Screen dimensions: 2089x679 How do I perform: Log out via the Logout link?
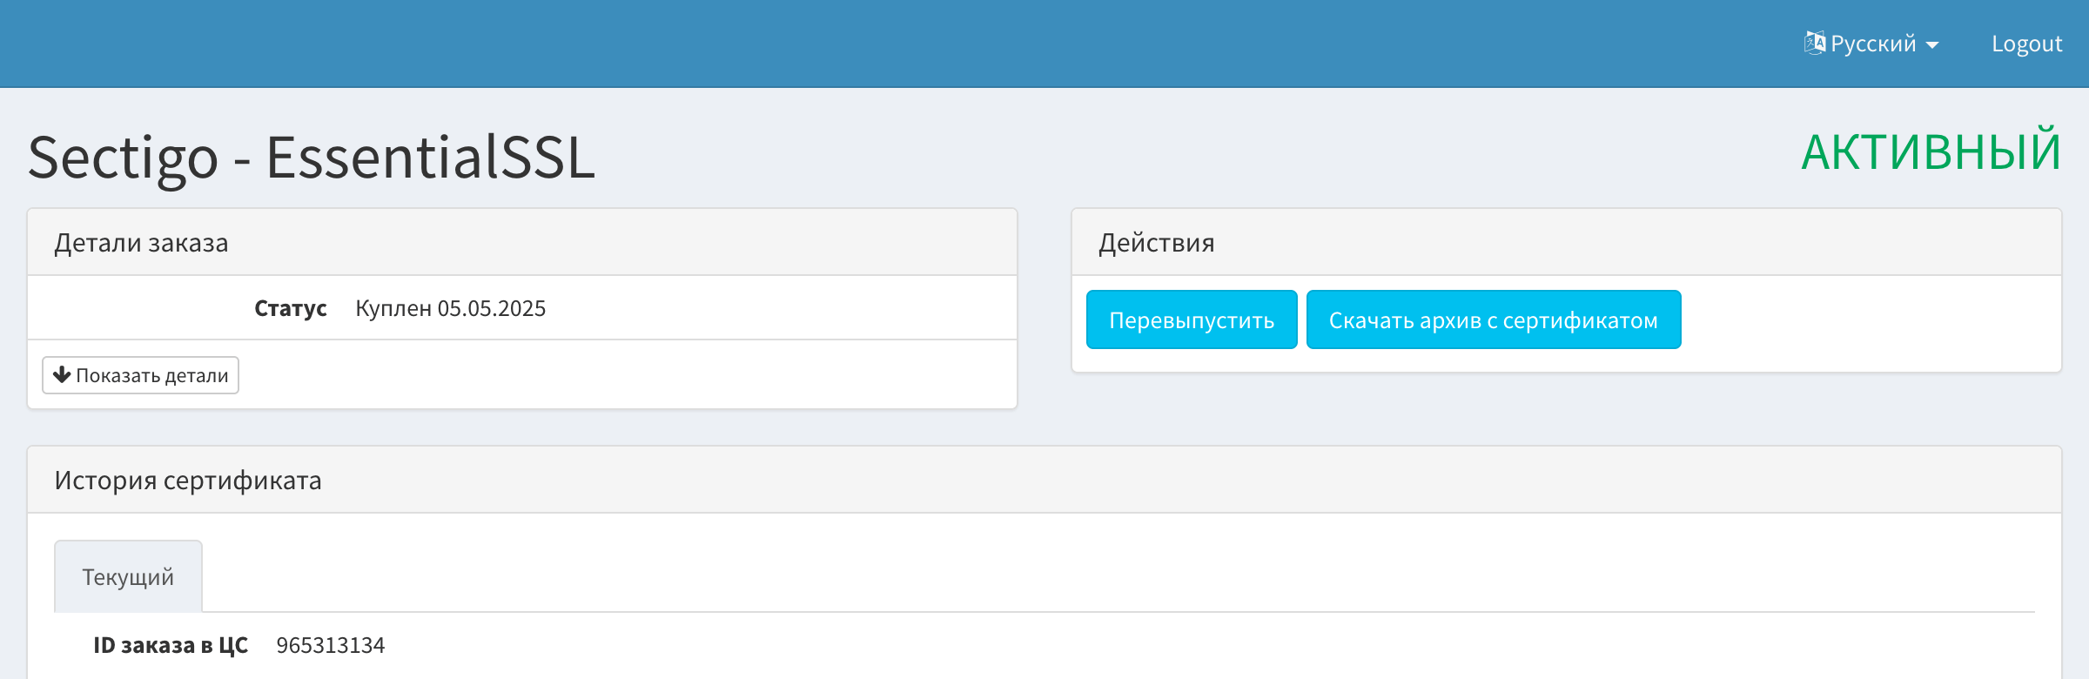tap(2026, 44)
